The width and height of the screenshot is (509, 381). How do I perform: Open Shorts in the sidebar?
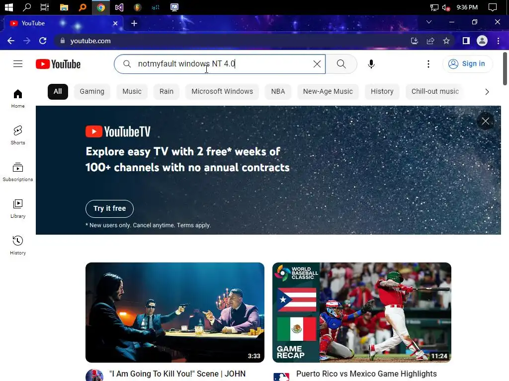tap(18, 135)
